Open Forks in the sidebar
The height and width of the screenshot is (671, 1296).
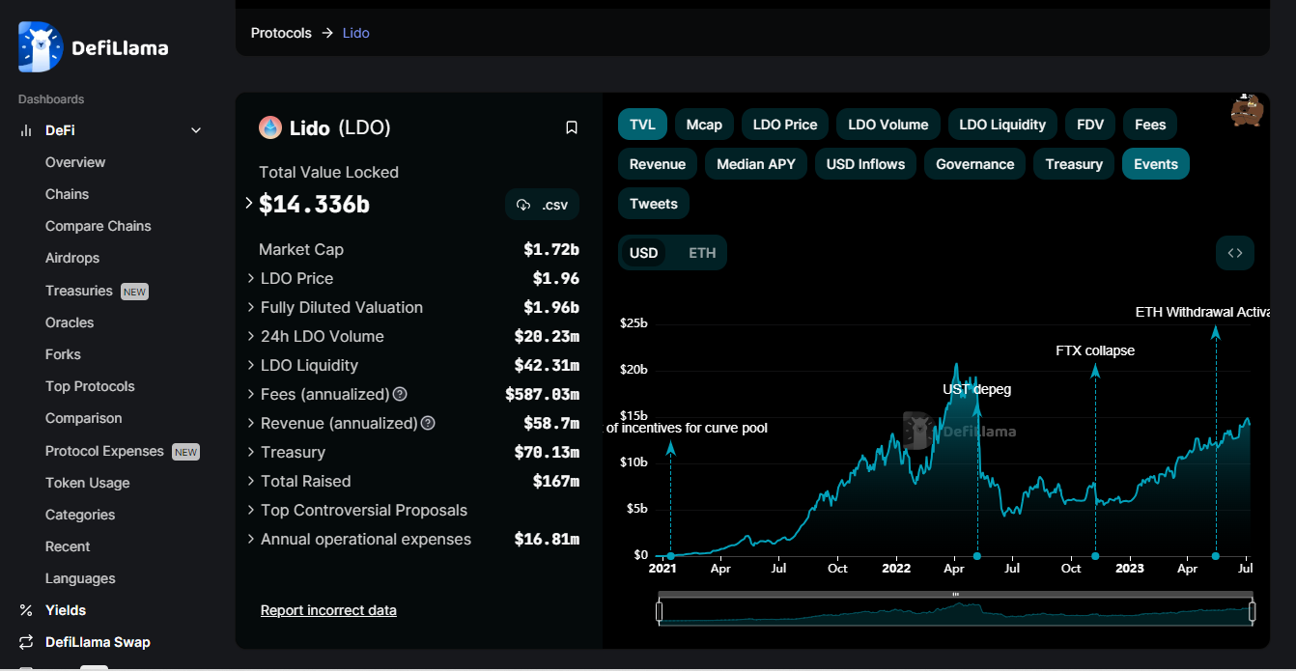click(x=63, y=354)
